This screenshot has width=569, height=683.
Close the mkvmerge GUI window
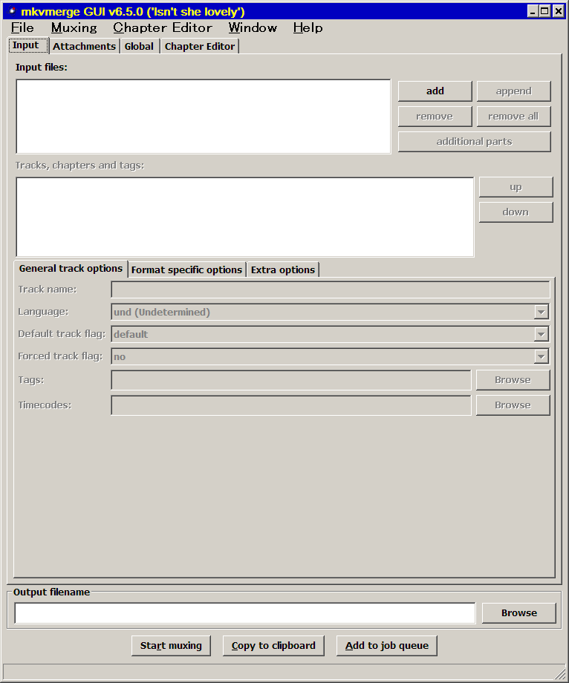559,11
